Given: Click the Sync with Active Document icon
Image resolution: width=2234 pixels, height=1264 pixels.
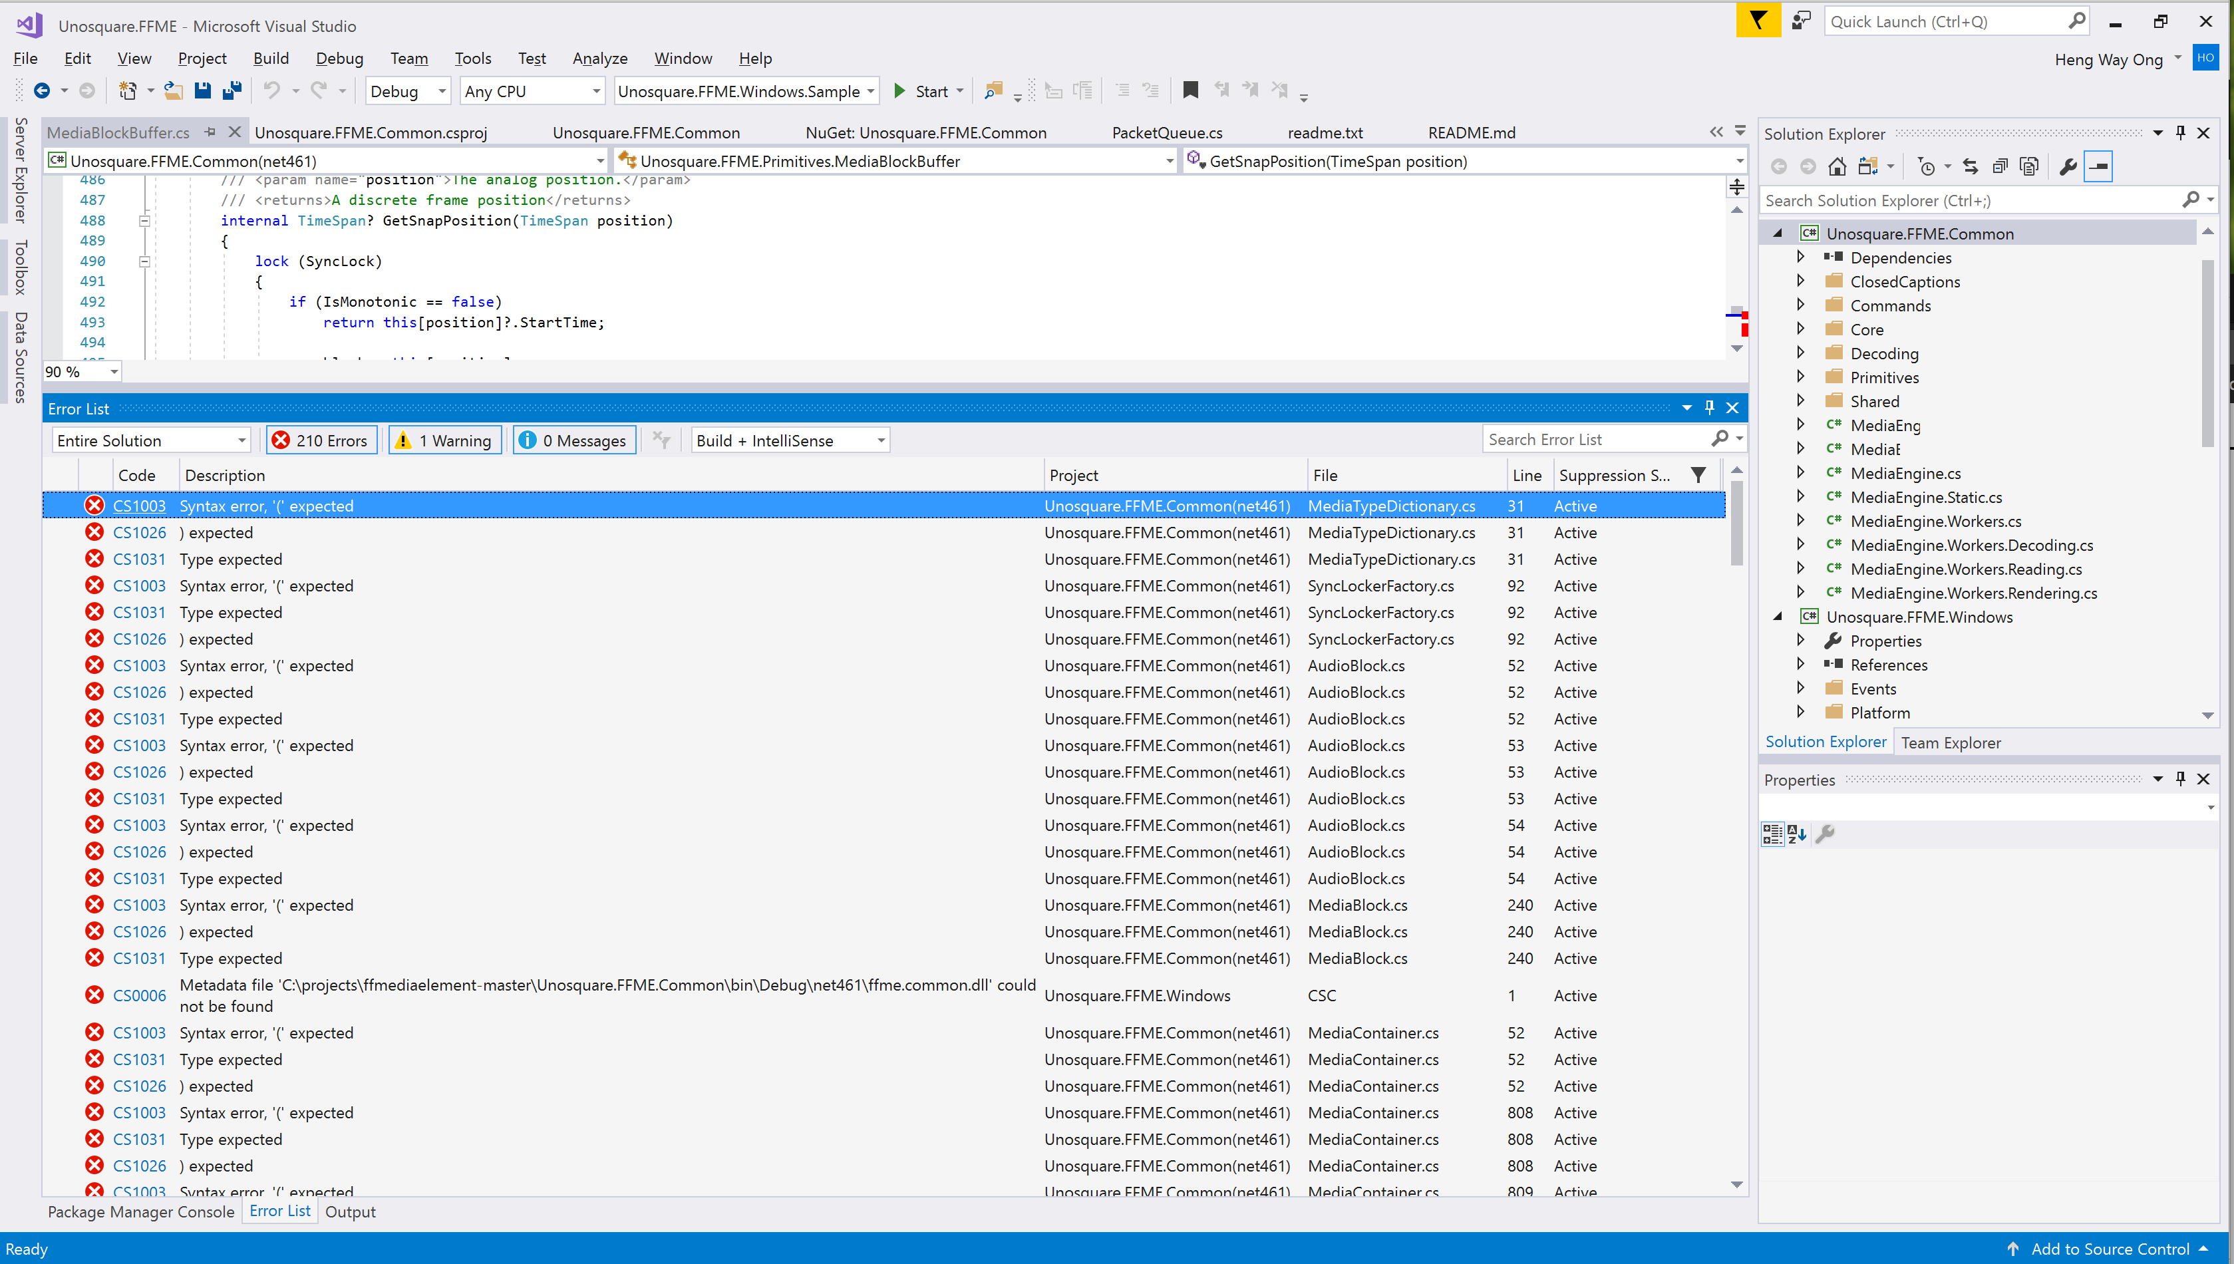Looking at the screenshot, I should pos(1970,166).
